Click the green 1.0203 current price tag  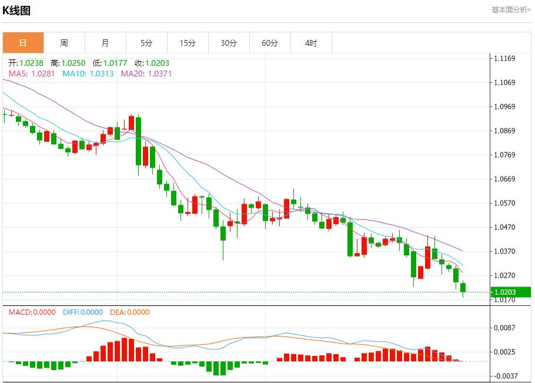point(510,292)
